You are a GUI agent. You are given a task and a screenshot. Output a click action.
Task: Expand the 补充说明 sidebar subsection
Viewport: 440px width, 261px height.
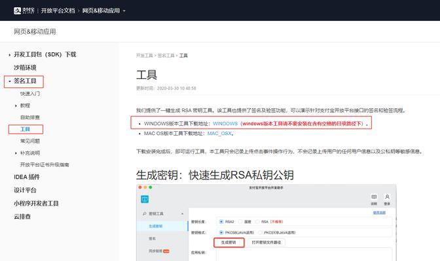16,153
